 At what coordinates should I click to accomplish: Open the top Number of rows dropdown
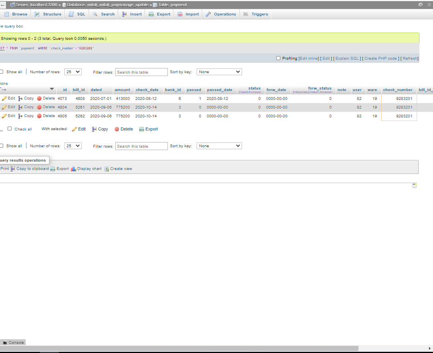pyautogui.click(x=73, y=72)
